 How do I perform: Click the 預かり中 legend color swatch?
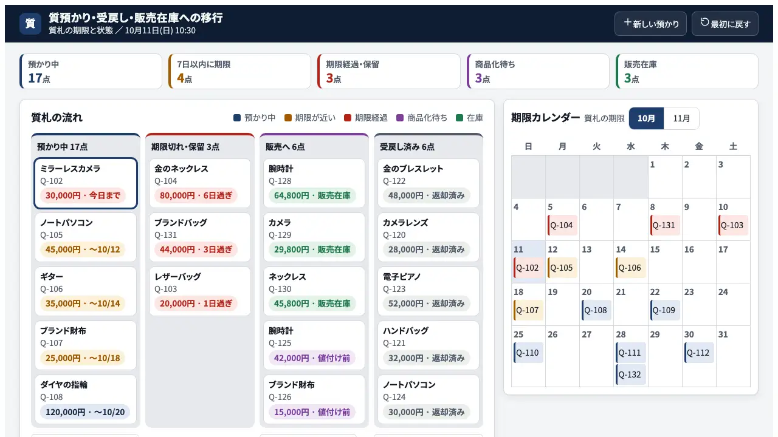tap(237, 118)
